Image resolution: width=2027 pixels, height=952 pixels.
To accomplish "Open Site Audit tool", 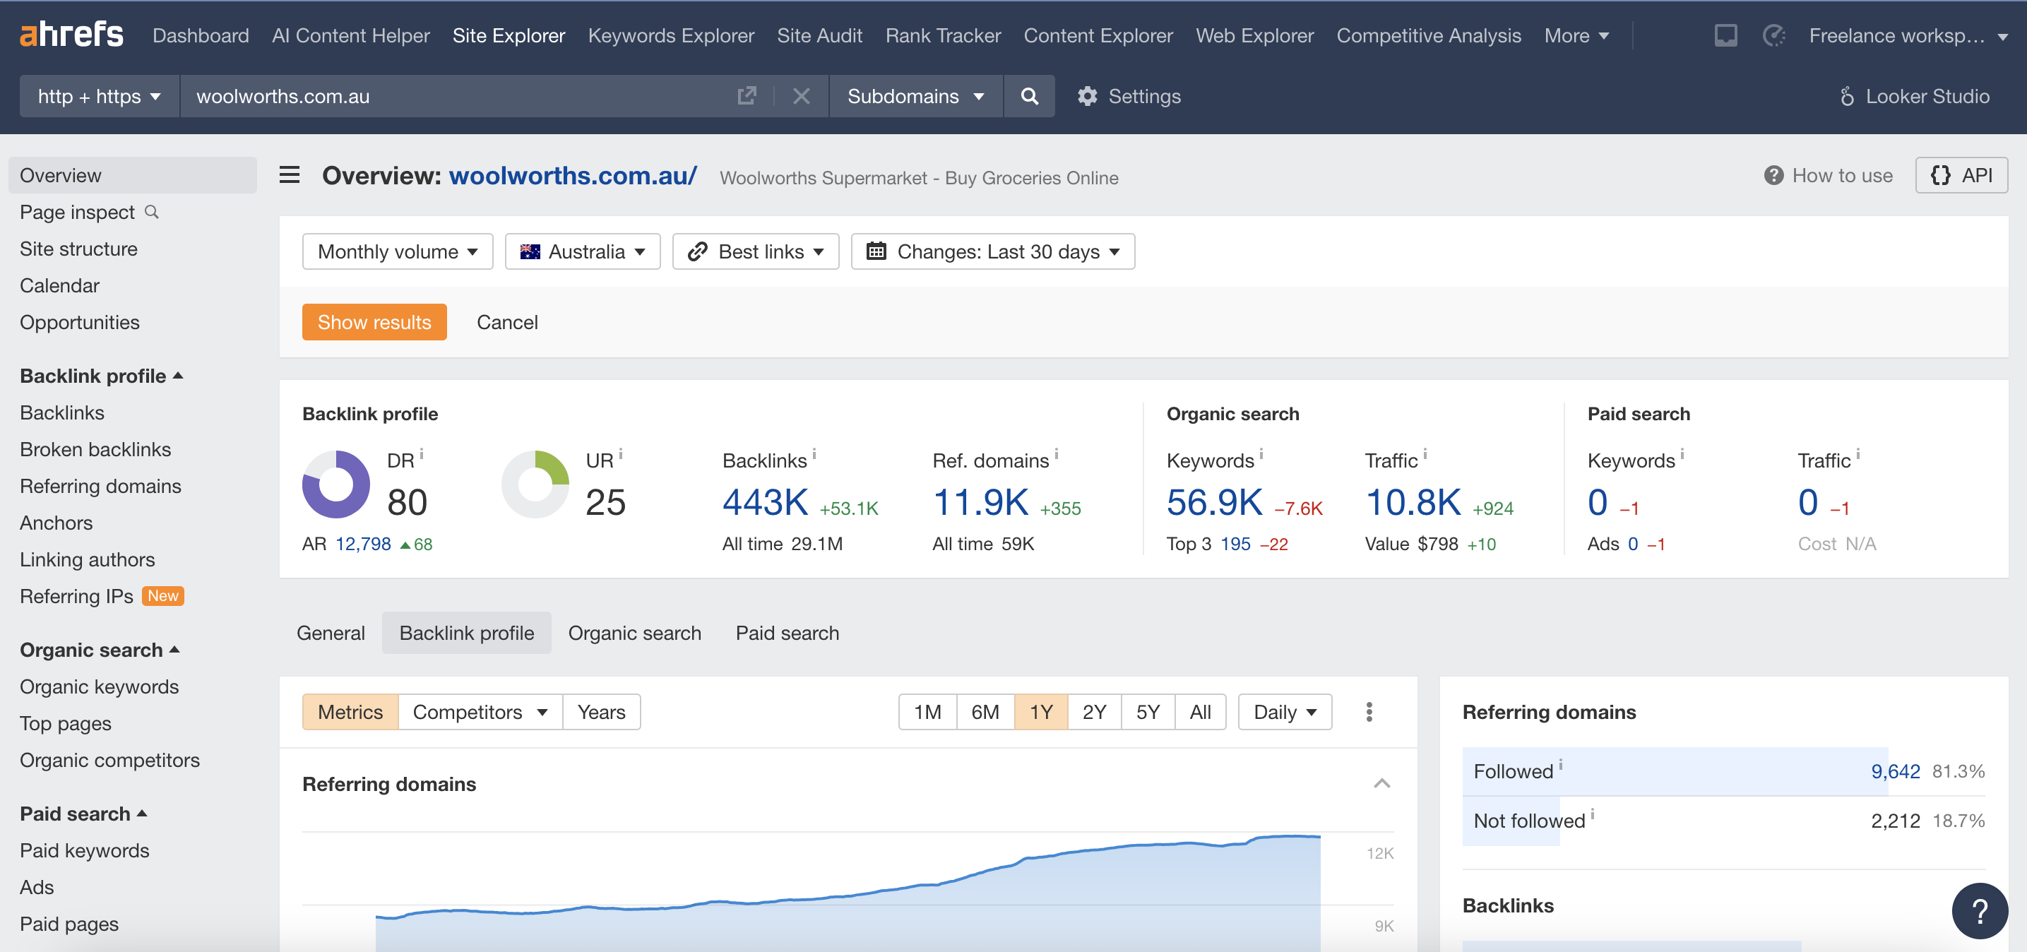I will (819, 36).
